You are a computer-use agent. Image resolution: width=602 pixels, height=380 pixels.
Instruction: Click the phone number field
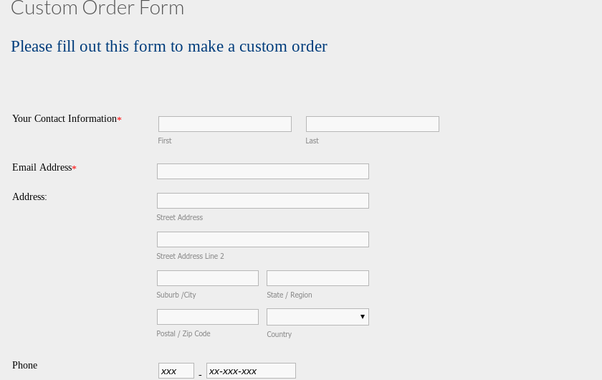point(251,371)
